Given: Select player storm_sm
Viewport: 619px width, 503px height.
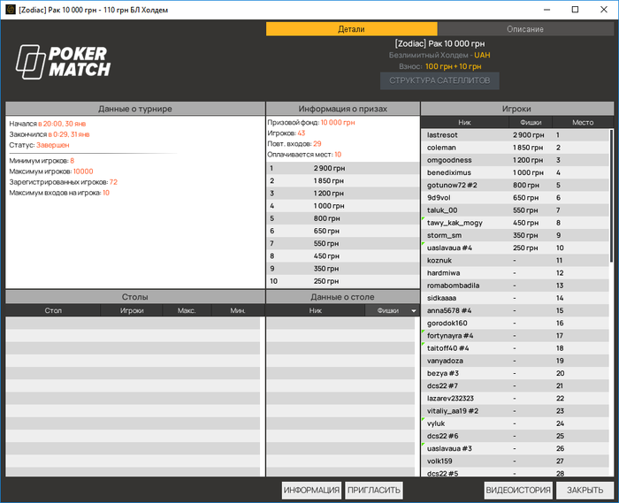Looking at the screenshot, I should pos(515,235).
